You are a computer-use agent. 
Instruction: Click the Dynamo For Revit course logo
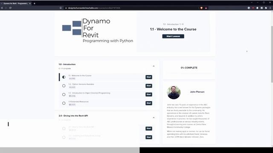tap(98, 30)
